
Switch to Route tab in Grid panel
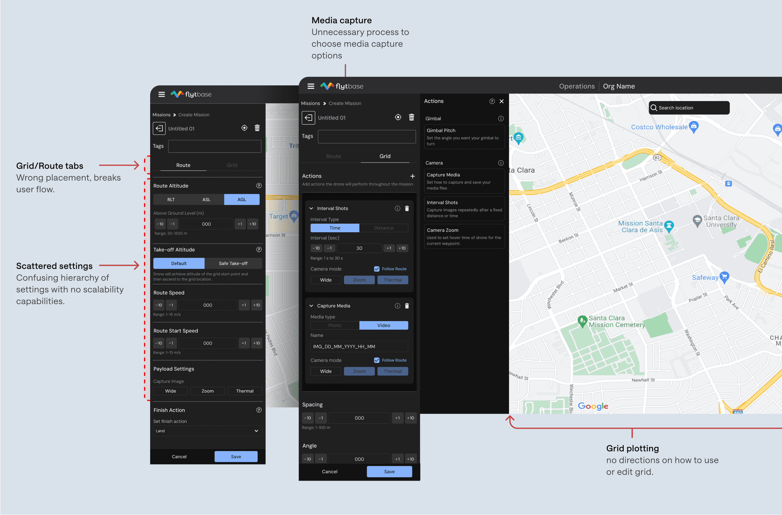333,156
